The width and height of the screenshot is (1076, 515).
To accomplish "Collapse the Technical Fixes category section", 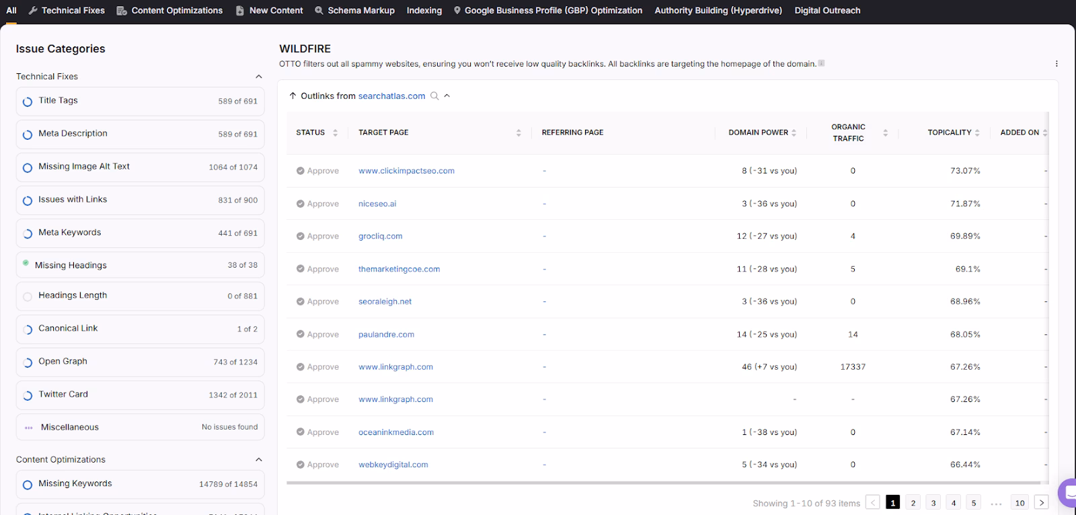I will (259, 77).
